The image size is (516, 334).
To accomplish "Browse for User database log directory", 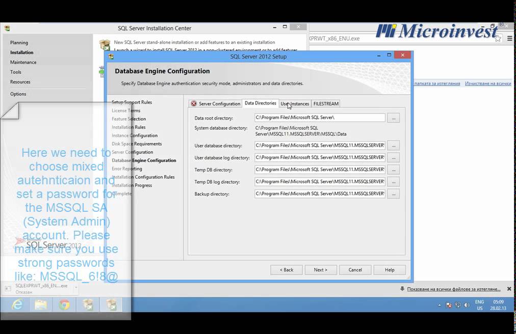I will click(x=394, y=157).
